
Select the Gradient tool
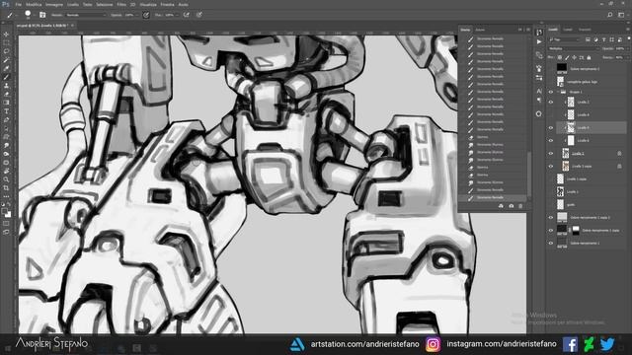(6, 103)
